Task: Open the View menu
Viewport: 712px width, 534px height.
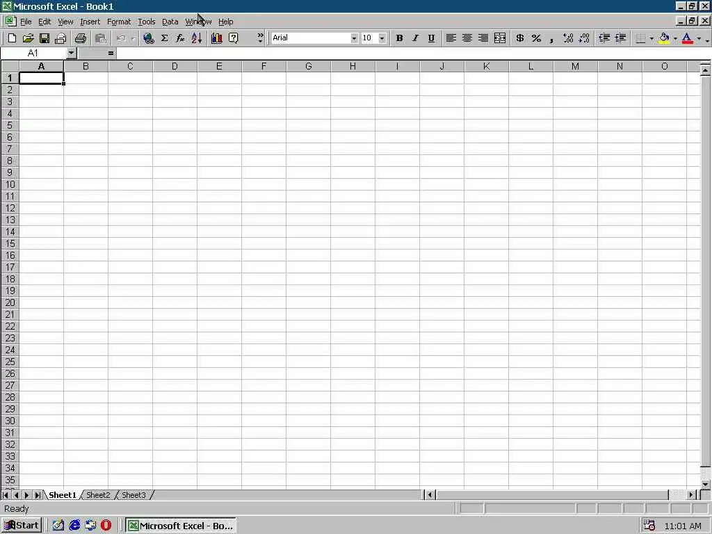Action: 65,22
